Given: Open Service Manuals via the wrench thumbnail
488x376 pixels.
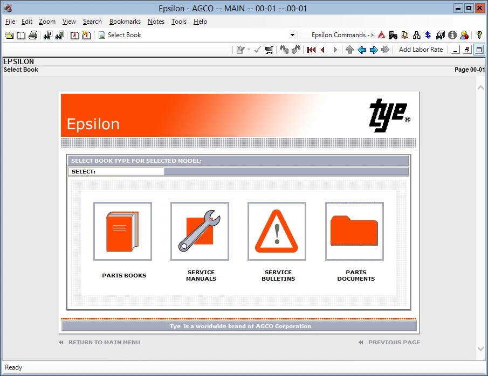Looking at the screenshot, I should coord(200,232).
